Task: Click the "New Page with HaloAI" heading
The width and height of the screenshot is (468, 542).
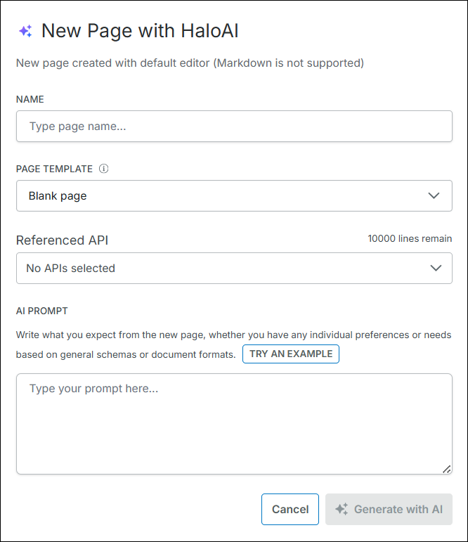Action: 141,31
